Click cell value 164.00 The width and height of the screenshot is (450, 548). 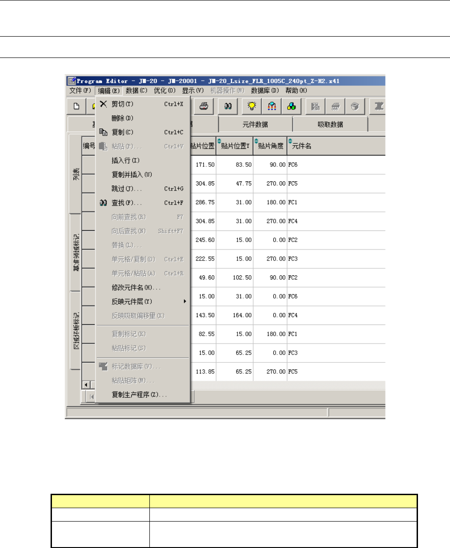[242, 315]
